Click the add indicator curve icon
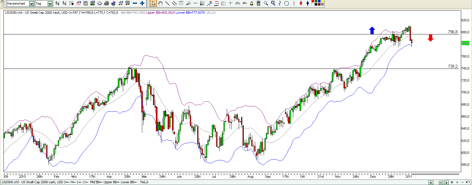Viewport: 472px width, 185px height. coord(78,4)
